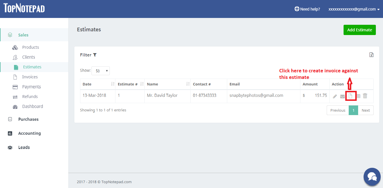Edit estimate with pencil icon
This screenshot has width=383, height=188.
pyautogui.click(x=335, y=96)
